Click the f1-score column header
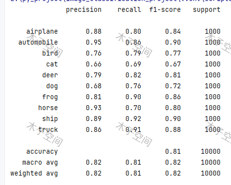The height and width of the screenshot is (185, 231). click(x=165, y=9)
